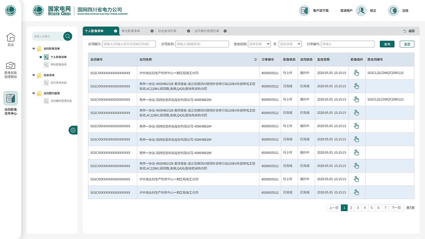This screenshot has height=239, width=425.
Task: Click the image operation hand icon in the sixth row
Action: pos(357,139)
